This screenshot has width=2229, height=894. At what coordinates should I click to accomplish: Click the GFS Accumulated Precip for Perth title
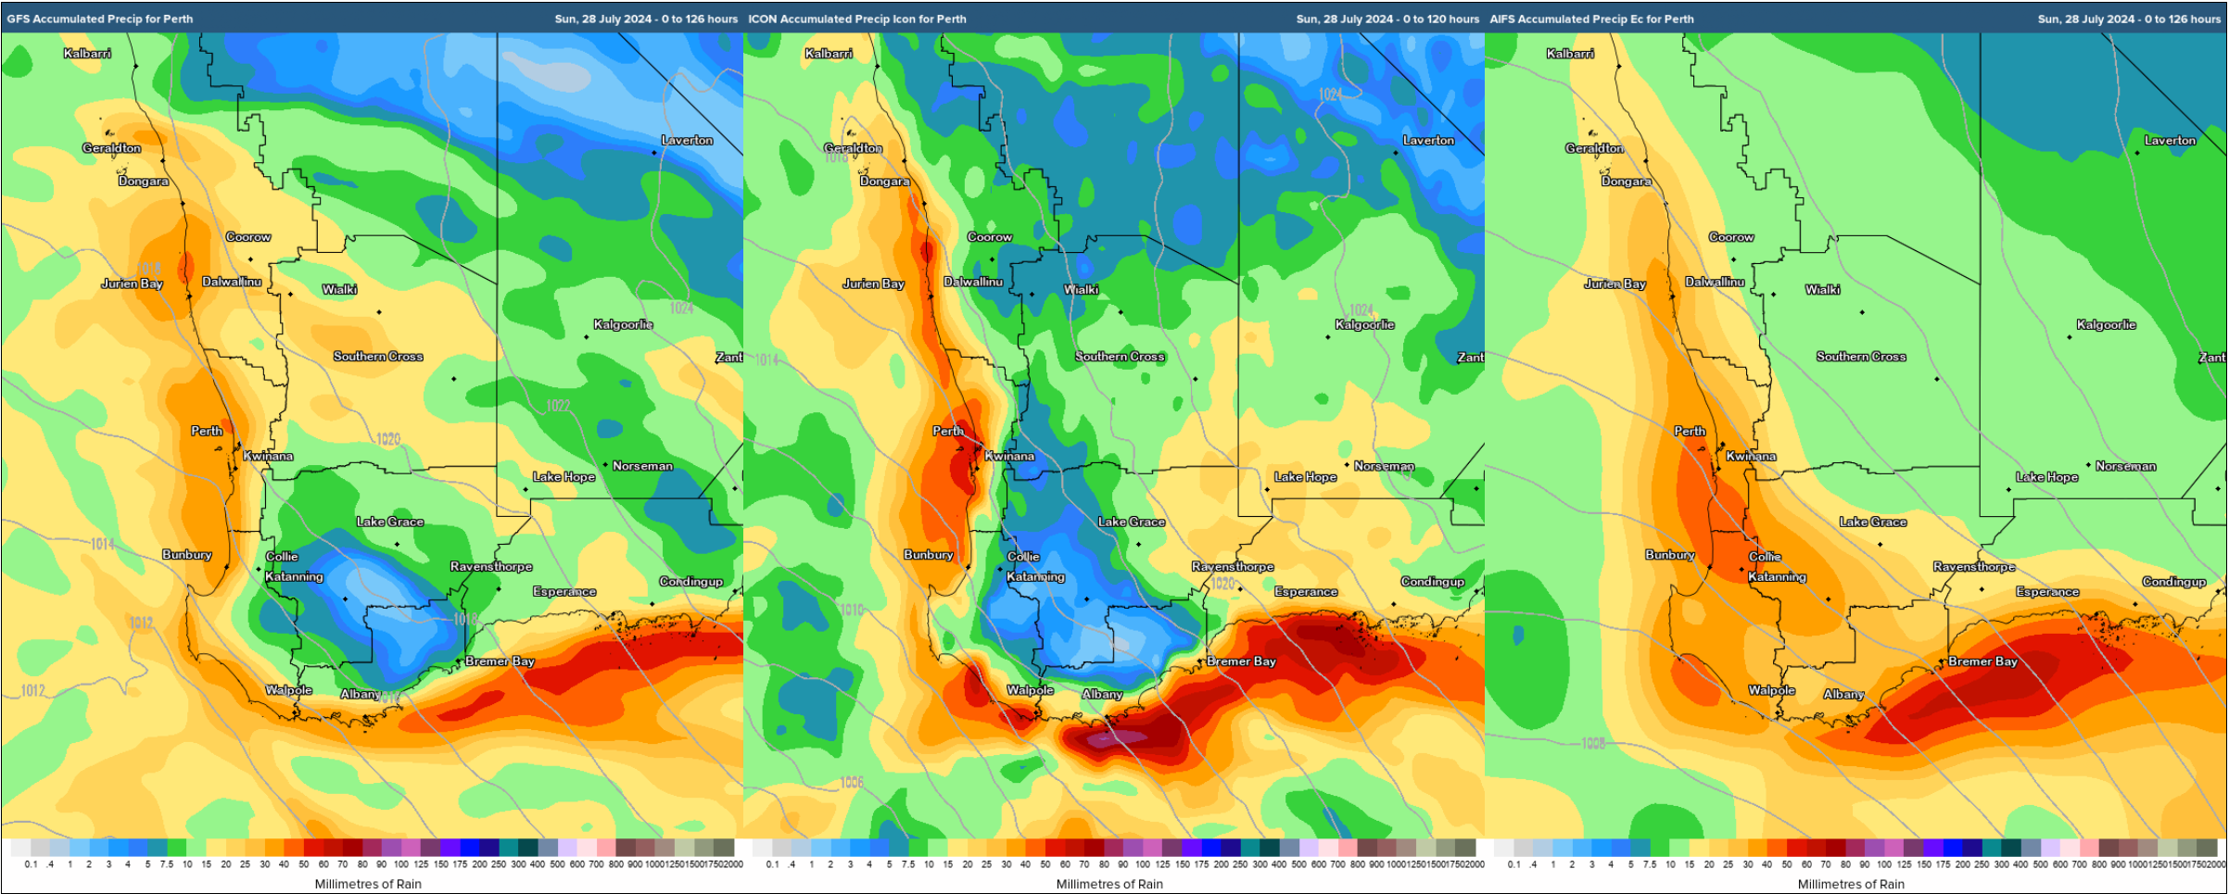pyautogui.click(x=100, y=19)
